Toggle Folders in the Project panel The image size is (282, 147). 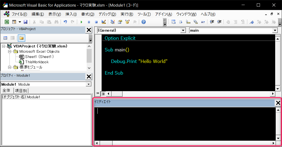pos(22,38)
